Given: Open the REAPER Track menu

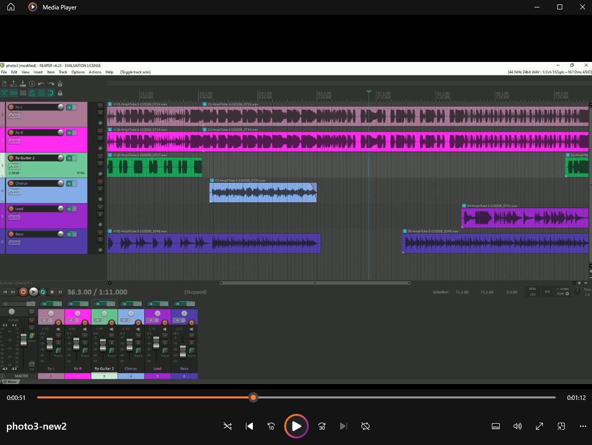Looking at the screenshot, I should pyautogui.click(x=62, y=72).
